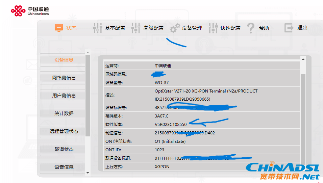Click info panel scroll-up arrow
This screenshot has width=323, height=183.
(x=303, y=59)
